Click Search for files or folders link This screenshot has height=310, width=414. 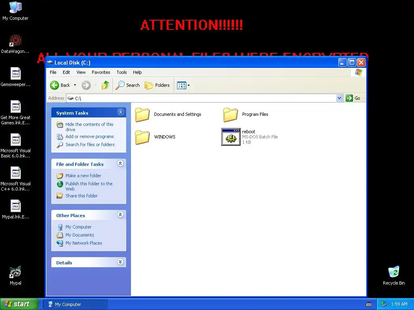point(90,145)
